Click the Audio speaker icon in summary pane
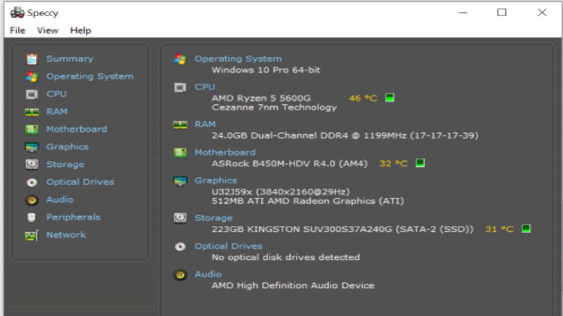Screen dimensions: 563x316 coord(180,275)
